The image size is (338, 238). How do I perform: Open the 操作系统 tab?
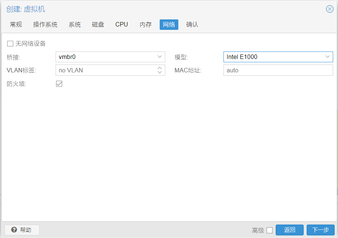[45, 25]
